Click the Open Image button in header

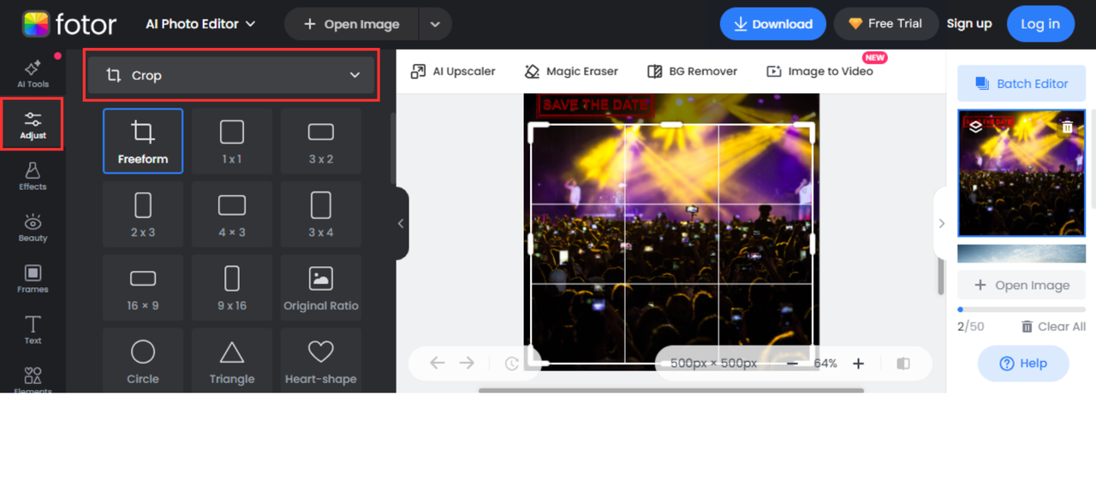[351, 24]
